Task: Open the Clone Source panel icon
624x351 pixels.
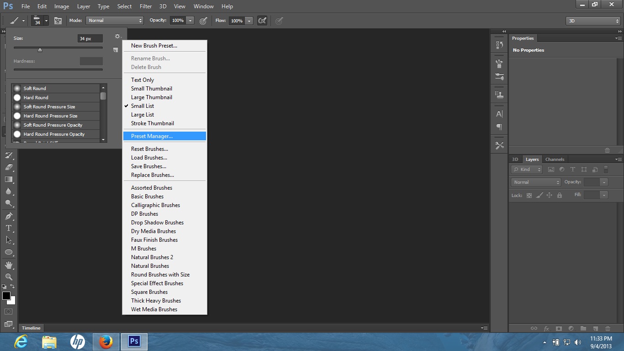Action: coord(499,95)
